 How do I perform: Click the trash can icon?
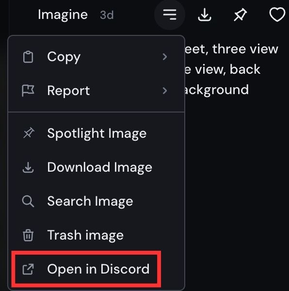[28, 235]
